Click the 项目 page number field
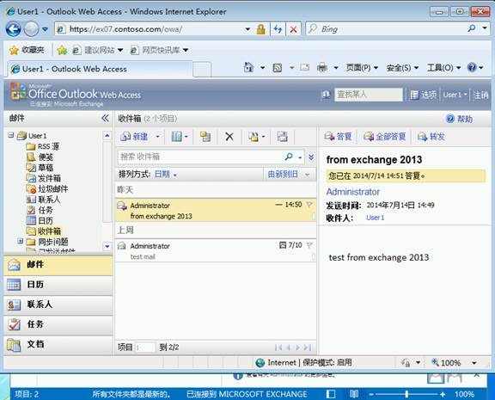The image size is (495, 400). point(145,348)
